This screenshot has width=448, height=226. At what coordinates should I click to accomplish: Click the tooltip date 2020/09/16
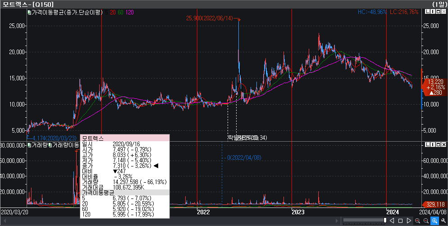pyautogui.click(x=126, y=144)
